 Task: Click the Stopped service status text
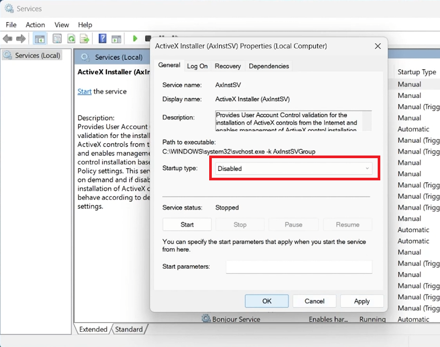[227, 208]
